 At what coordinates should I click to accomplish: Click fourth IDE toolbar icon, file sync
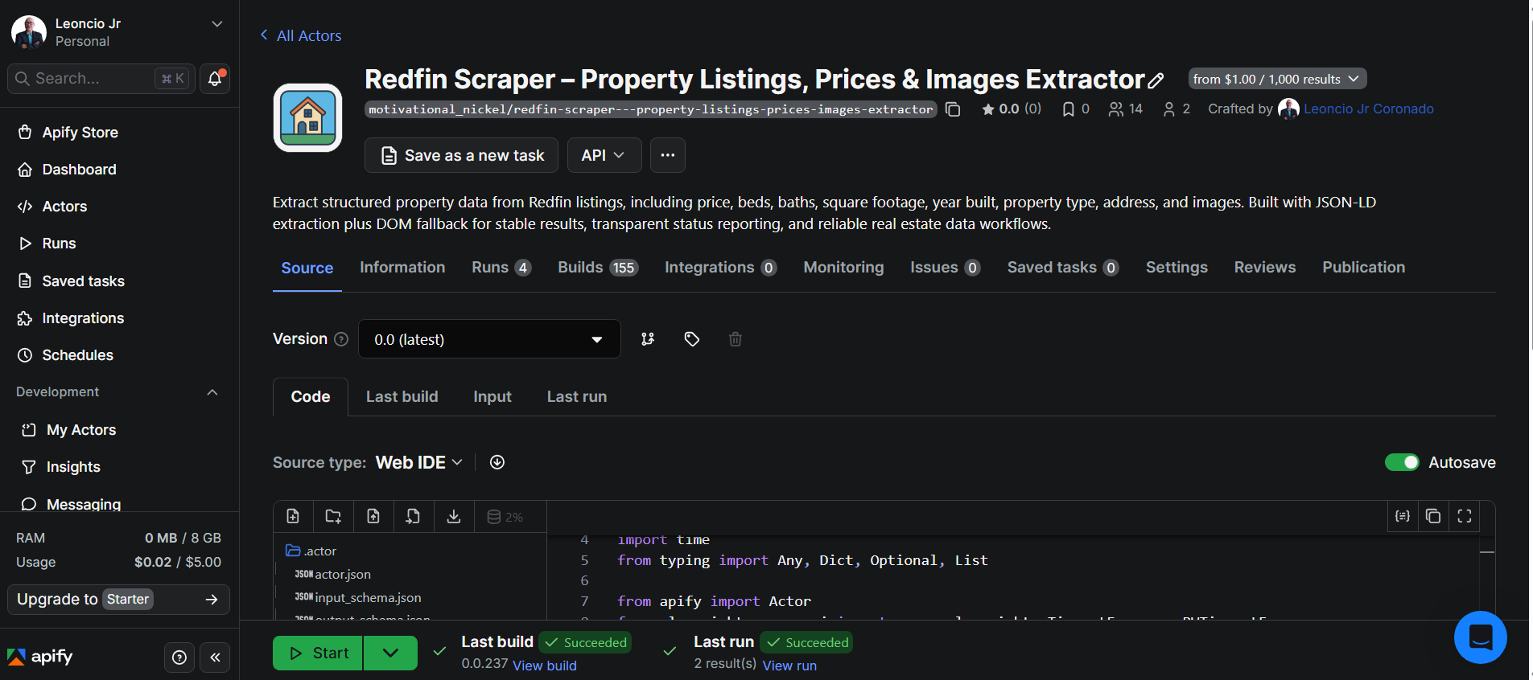click(413, 516)
